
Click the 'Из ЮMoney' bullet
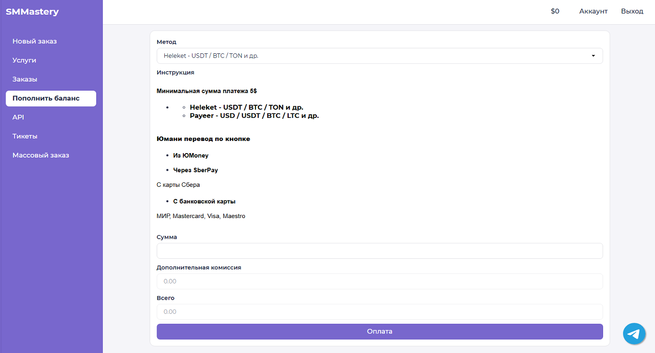191,156
